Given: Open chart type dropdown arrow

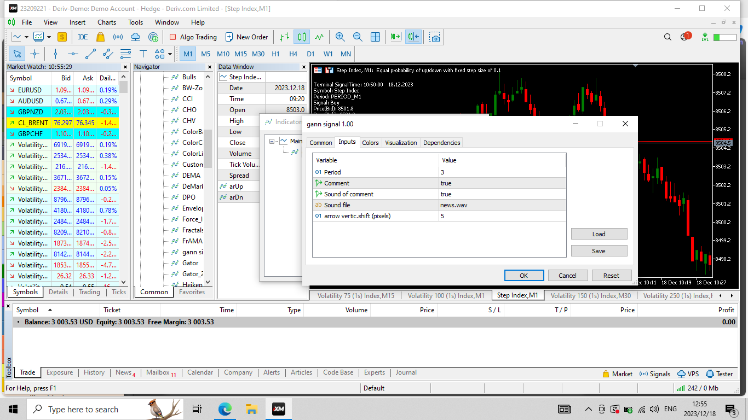Looking at the screenshot, I should tap(27, 37).
